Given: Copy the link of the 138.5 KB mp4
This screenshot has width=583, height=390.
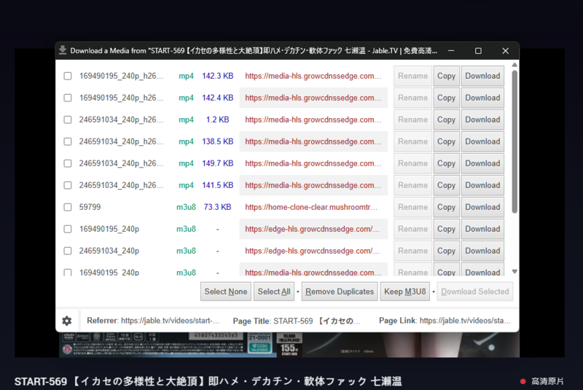Looking at the screenshot, I should (x=446, y=141).
